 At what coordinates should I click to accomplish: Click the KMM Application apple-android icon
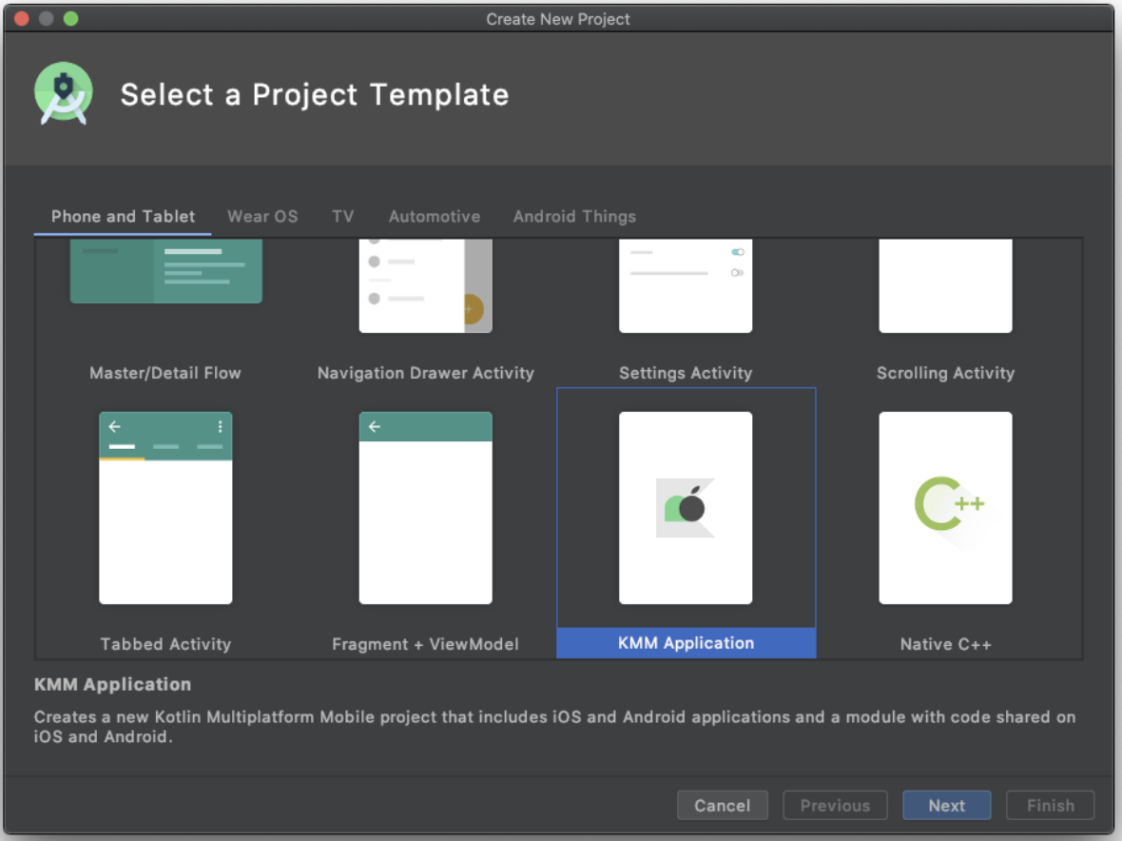[686, 507]
